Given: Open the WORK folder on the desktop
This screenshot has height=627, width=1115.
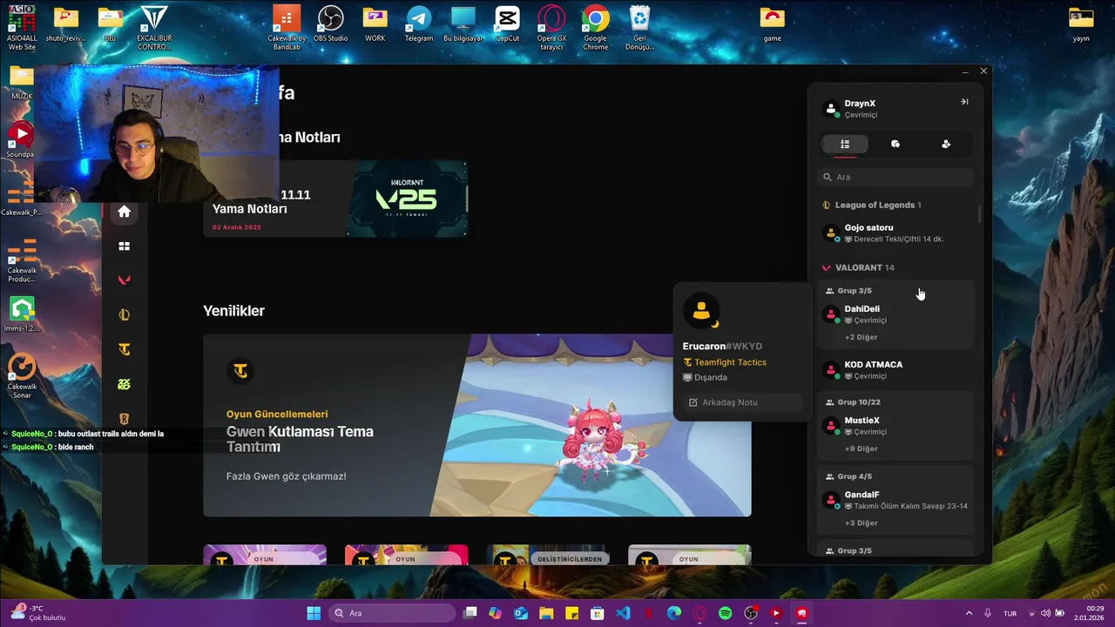Looking at the screenshot, I should click(375, 24).
